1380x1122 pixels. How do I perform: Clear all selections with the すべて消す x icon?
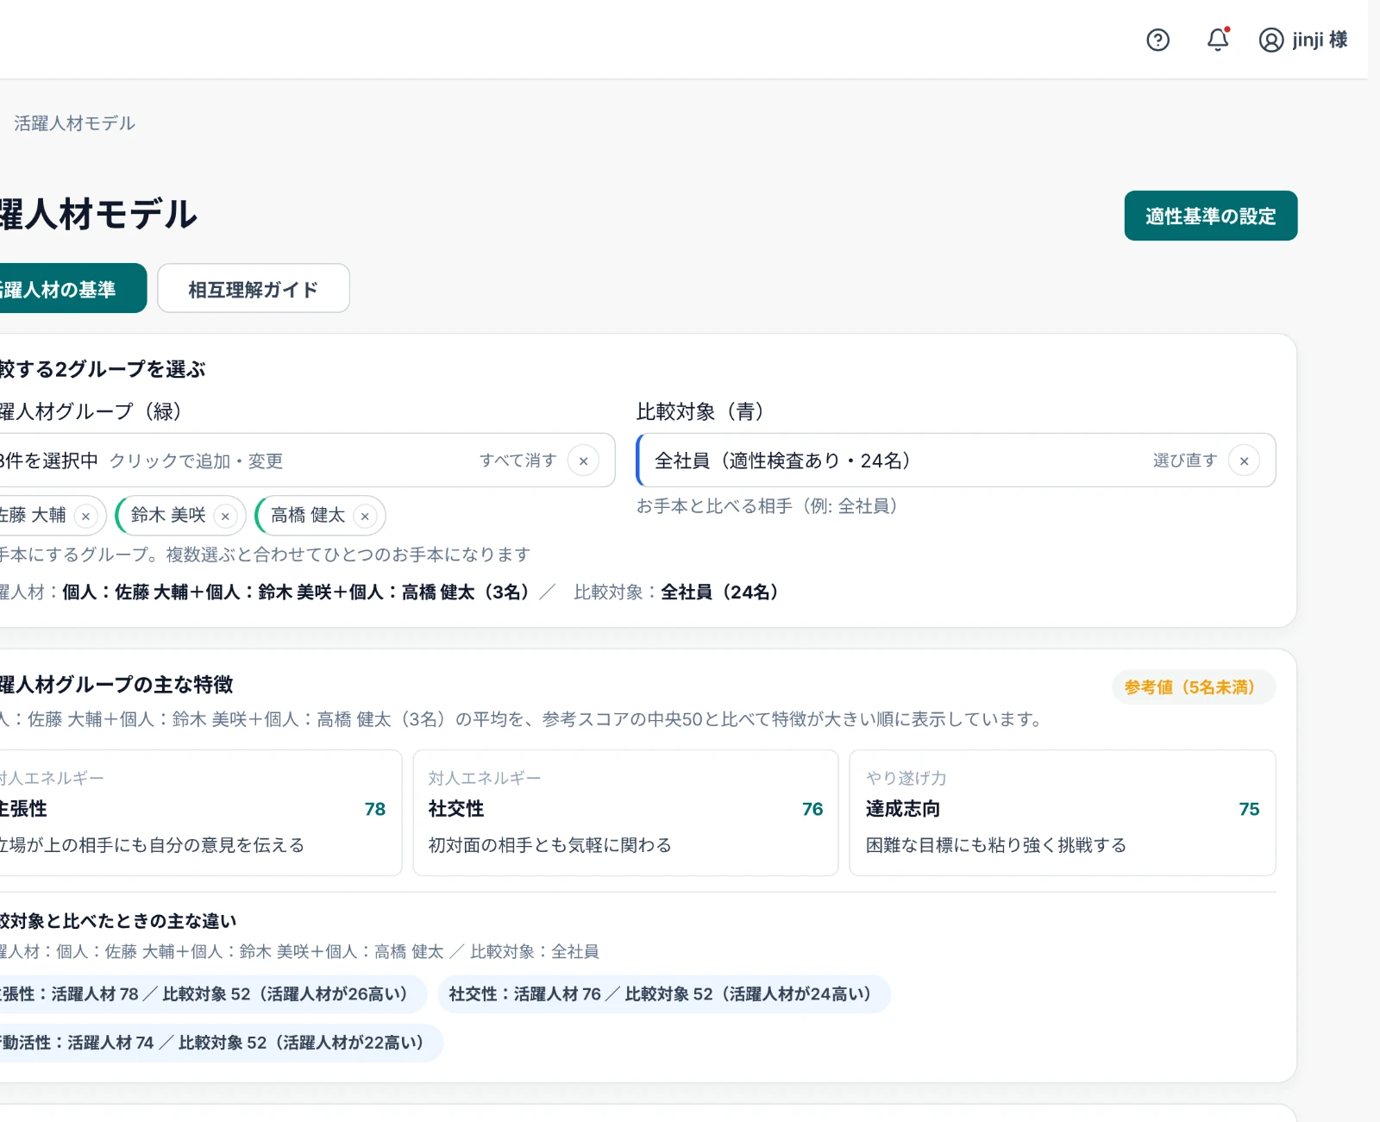pyautogui.click(x=583, y=461)
